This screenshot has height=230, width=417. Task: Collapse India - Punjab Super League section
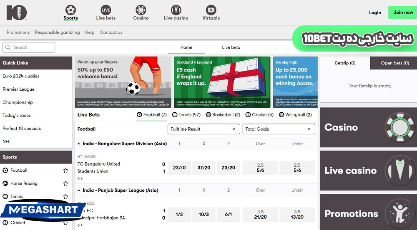tap(79, 190)
